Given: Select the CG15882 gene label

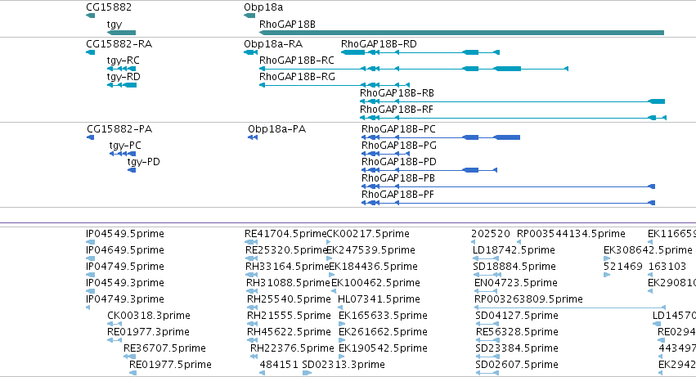Looking at the screenshot, I should click(x=109, y=7).
